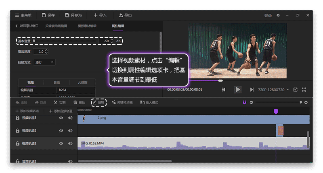
Task: Click the 撤销 undo button
Action: (x=21, y=103)
